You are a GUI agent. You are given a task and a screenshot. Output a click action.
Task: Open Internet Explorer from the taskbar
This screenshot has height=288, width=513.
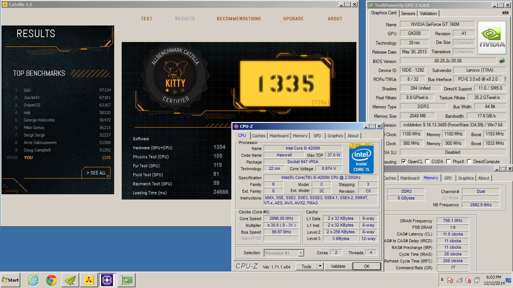click(x=33, y=280)
